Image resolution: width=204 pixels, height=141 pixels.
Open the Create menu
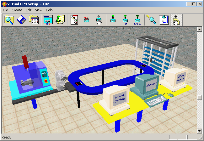click(x=17, y=10)
